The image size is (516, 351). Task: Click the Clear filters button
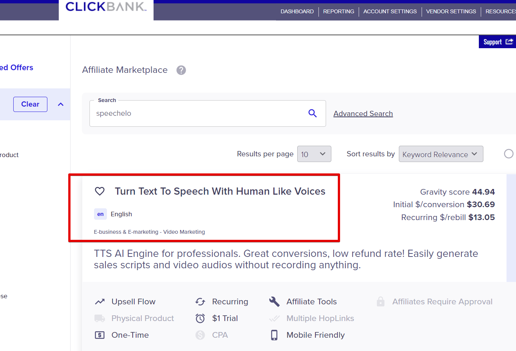tap(30, 104)
